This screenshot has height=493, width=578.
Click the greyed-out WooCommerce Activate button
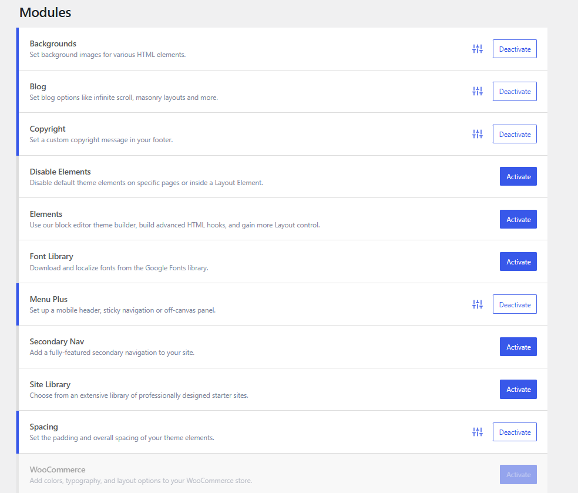coord(518,475)
